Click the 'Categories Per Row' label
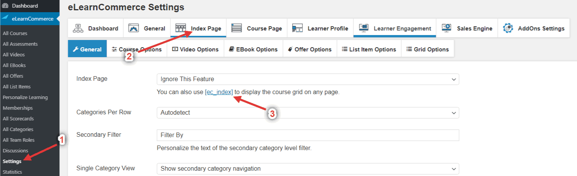Viewport: 577px width, 176px height. click(104, 112)
